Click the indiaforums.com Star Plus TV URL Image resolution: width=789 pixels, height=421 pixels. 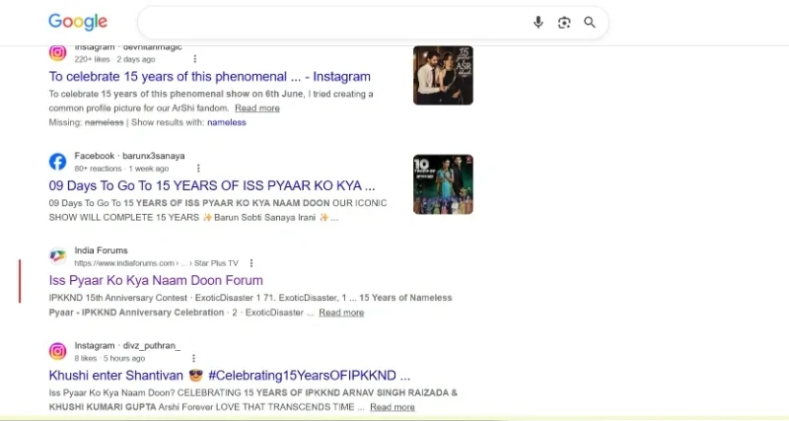tap(157, 263)
